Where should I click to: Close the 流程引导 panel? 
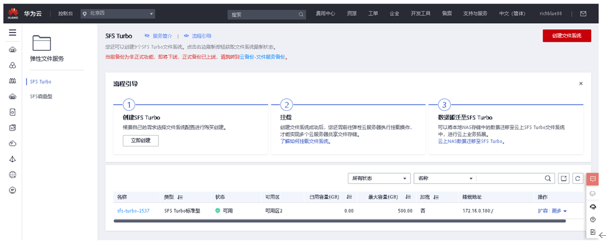(x=581, y=83)
